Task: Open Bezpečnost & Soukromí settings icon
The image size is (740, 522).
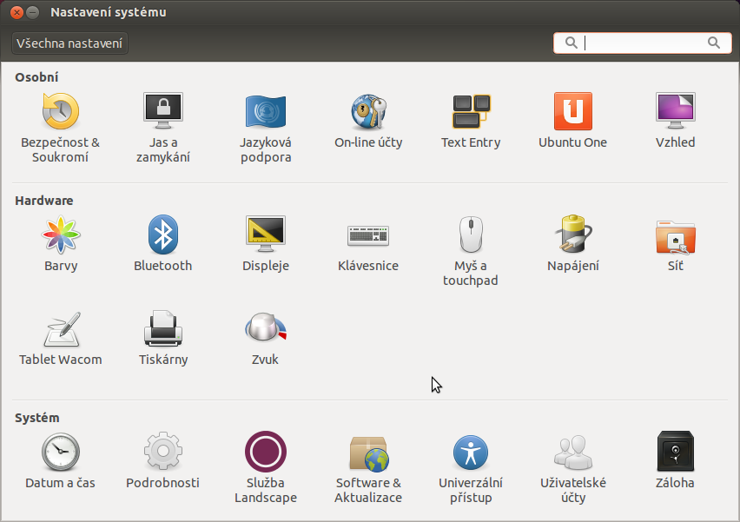Action: pos(61,111)
